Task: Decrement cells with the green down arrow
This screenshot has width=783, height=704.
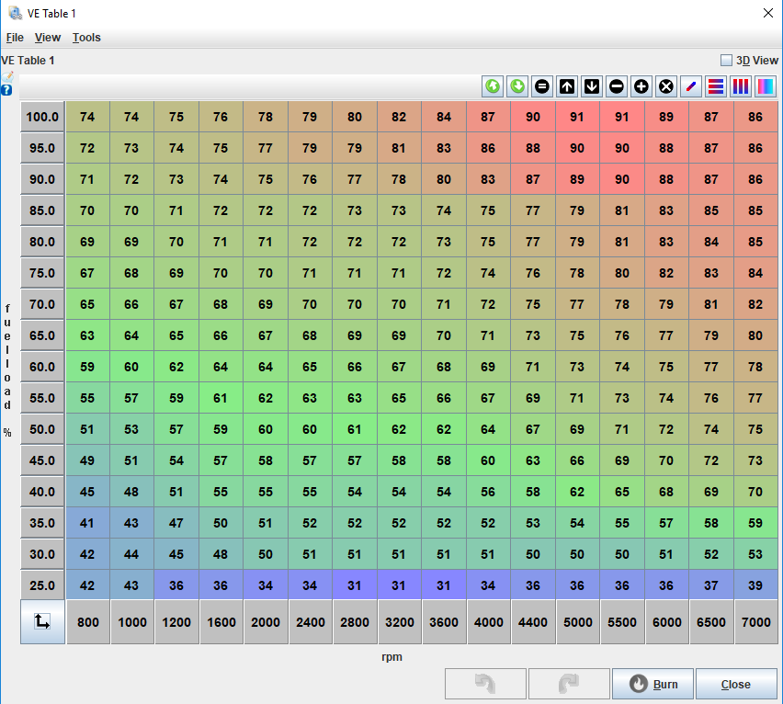Action: coord(516,85)
